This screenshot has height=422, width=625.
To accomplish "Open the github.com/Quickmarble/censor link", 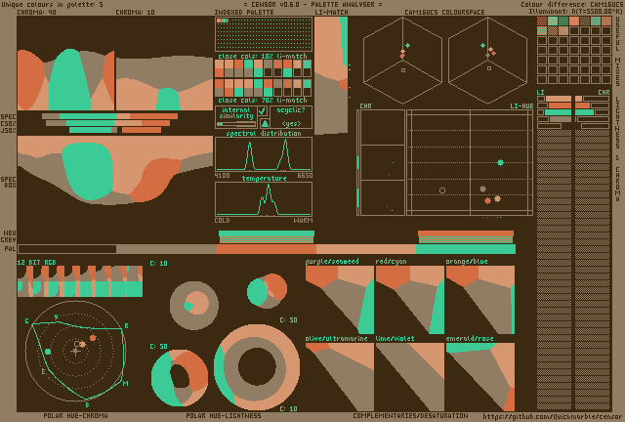I will click(552, 417).
